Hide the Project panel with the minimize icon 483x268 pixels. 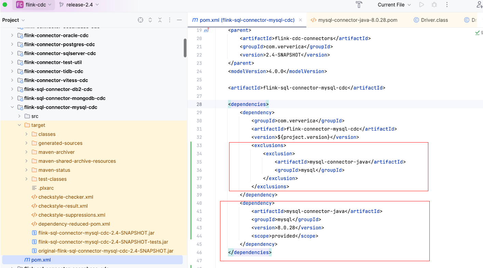click(179, 20)
